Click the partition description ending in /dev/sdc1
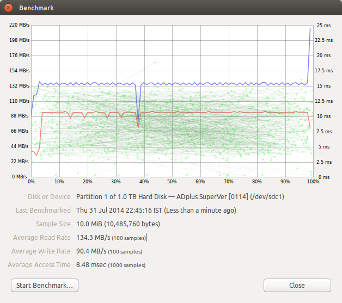 tap(180, 197)
